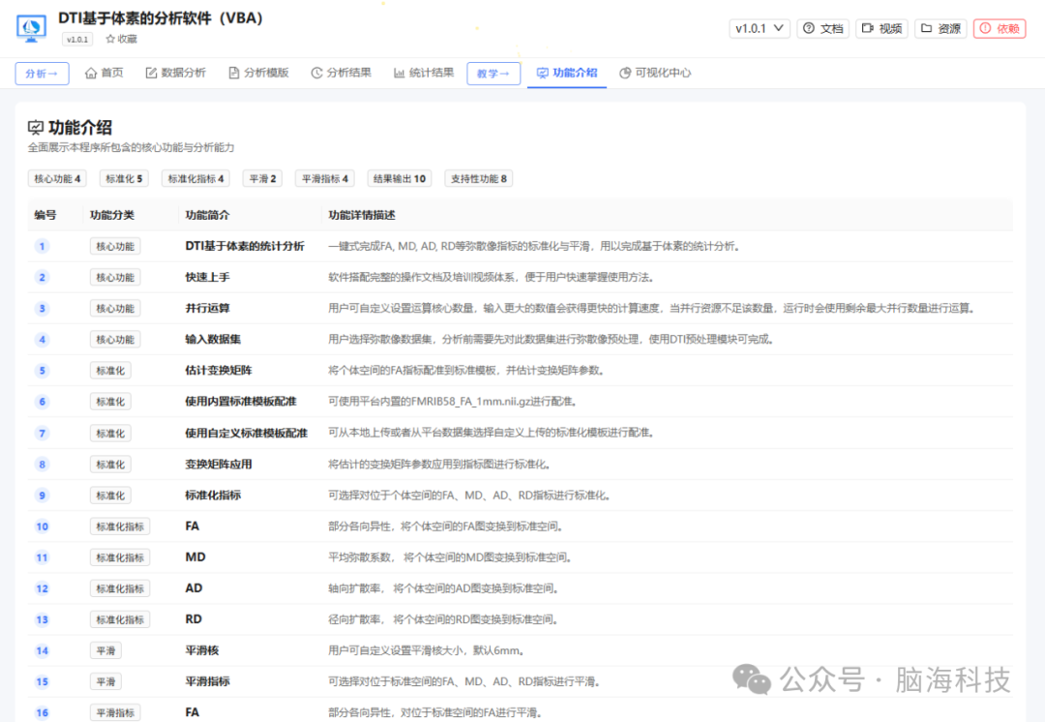1045x722 pixels.
Task: Click the 教学→ button
Action: (493, 74)
